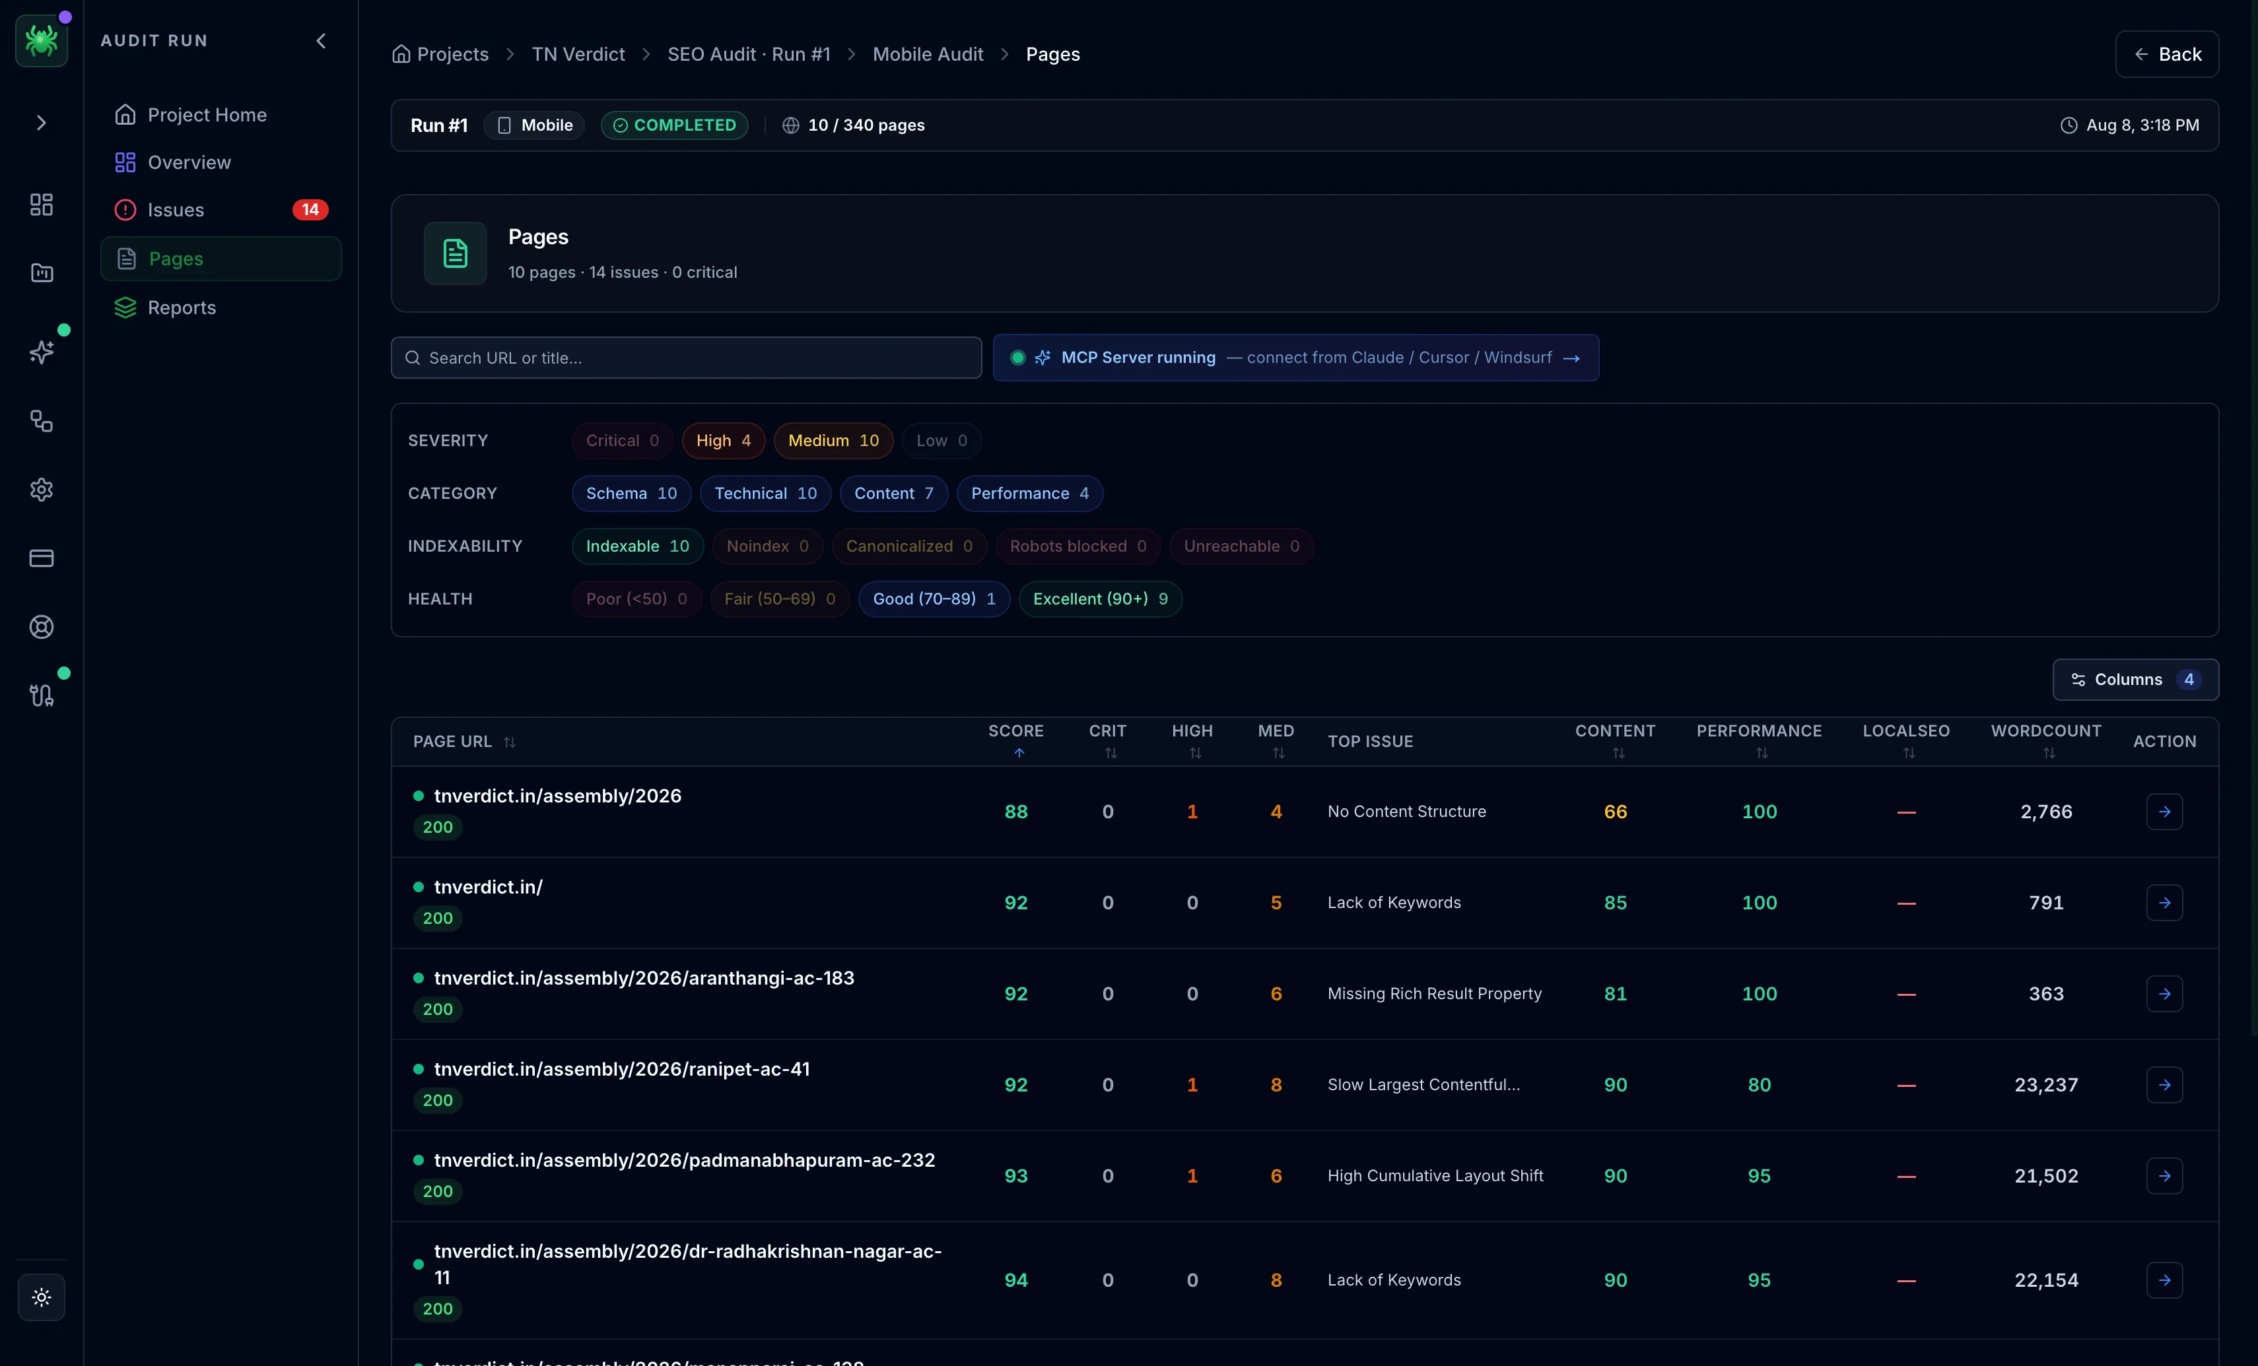Toggle Performance category filter

[x=1030, y=493]
